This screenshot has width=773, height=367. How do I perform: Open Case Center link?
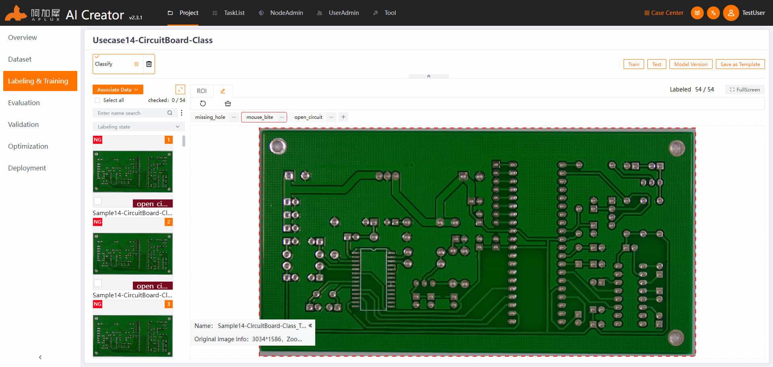click(664, 13)
